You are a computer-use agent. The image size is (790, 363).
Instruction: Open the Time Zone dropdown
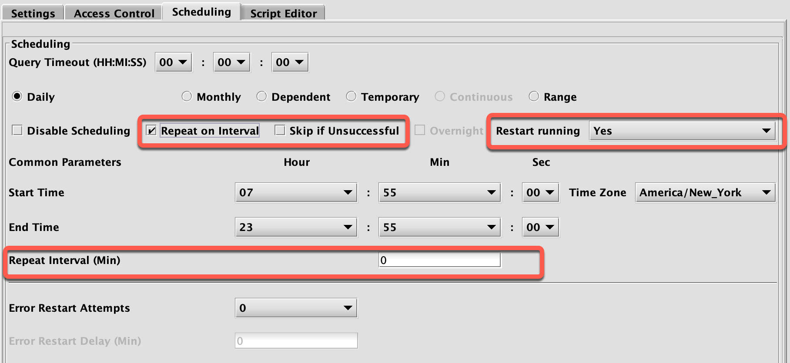(705, 192)
